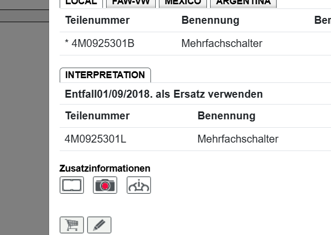Click the pencil edit icon

click(99, 225)
